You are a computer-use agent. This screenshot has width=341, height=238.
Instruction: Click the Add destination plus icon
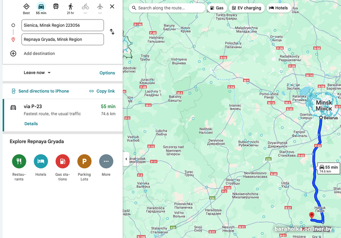click(13, 53)
